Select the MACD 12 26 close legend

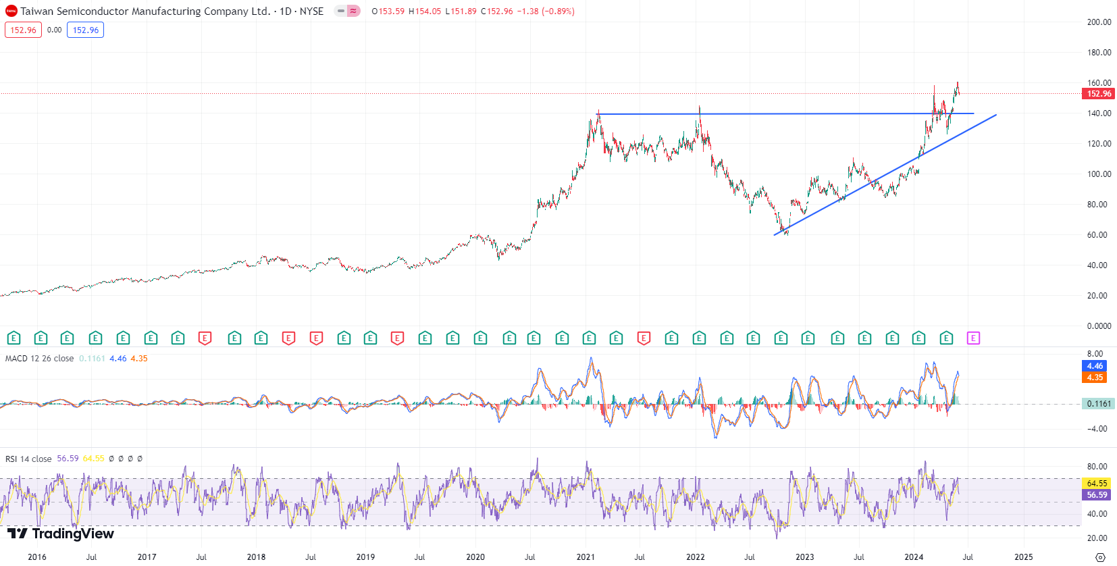coord(39,358)
